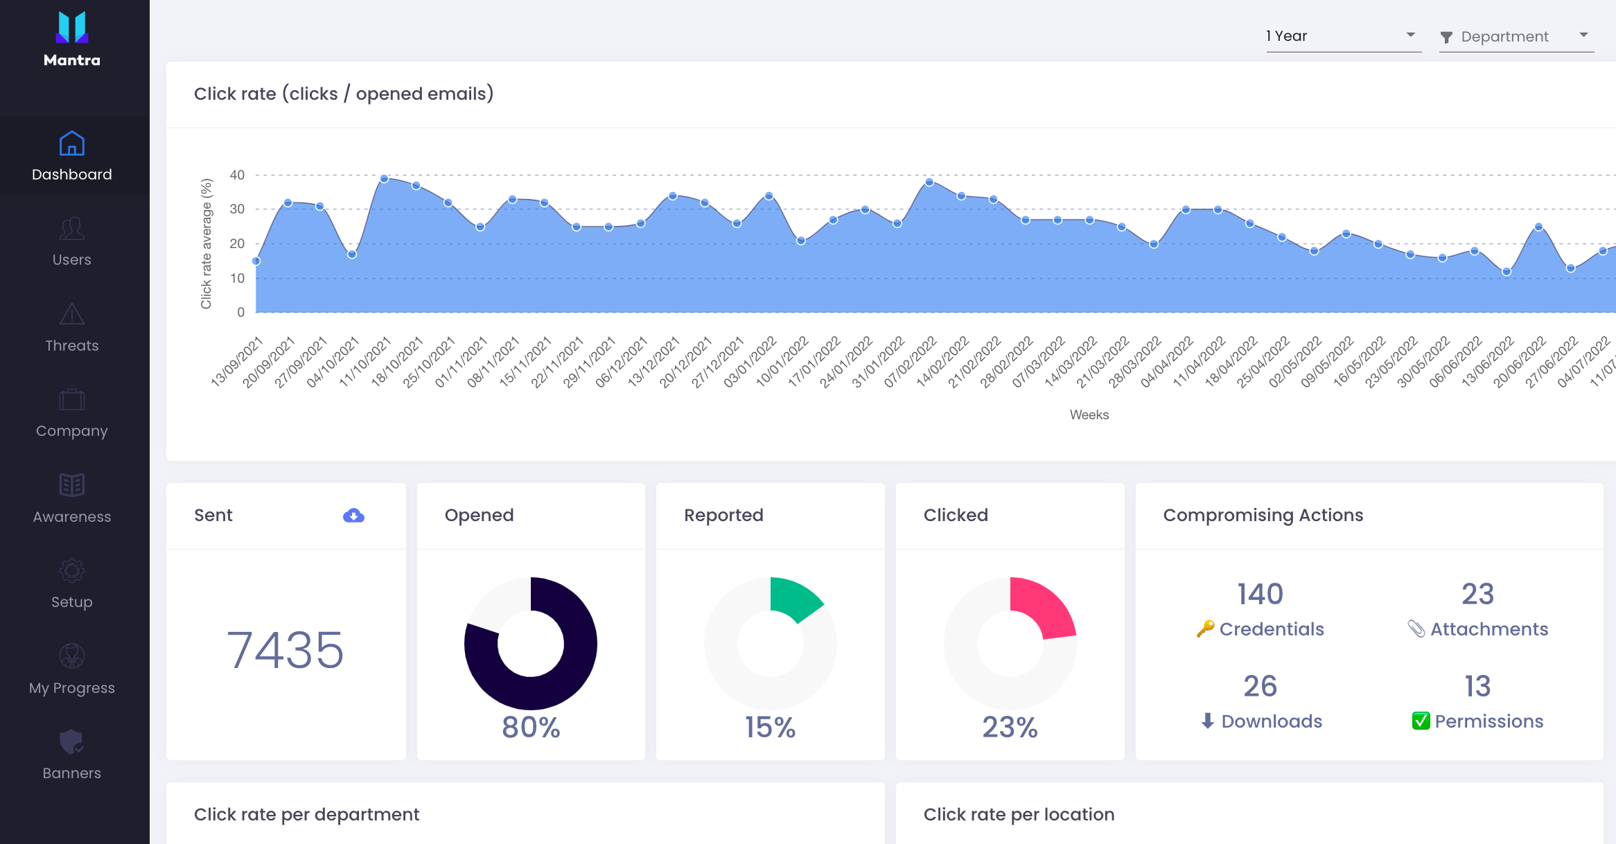Open the Users sidebar icon
The width and height of the screenshot is (1616, 844).
[72, 229]
